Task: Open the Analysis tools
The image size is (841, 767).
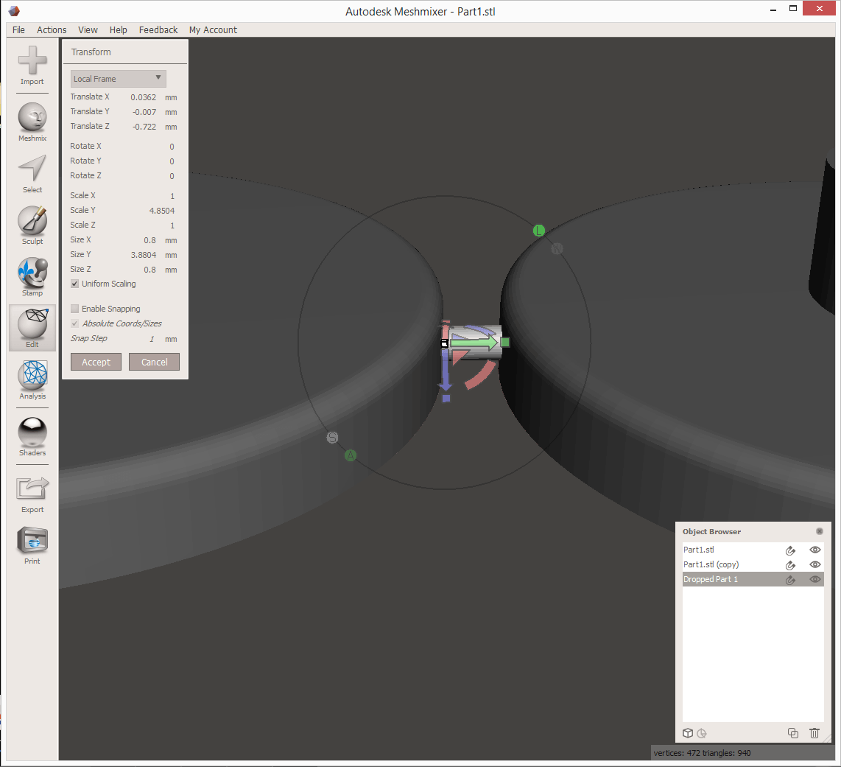Action: tap(32, 380)
